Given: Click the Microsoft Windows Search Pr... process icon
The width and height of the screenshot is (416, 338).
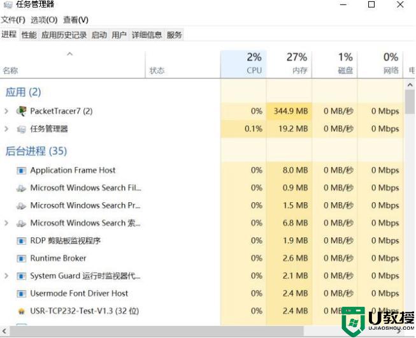Looking at the screenshot, I should [x=21, y=205].
